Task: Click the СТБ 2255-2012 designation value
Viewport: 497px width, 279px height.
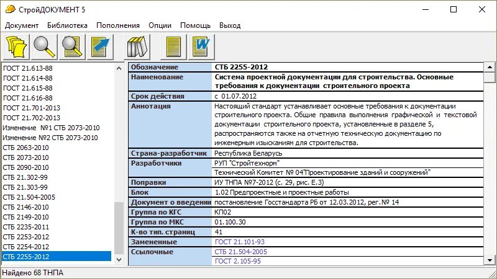Action: 241,67
